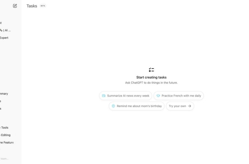Select 'Summarize AI news every week' suggestion

[126, 96]
